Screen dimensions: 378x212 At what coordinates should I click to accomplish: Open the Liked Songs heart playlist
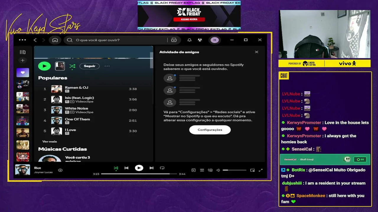[x=23, y=72]
